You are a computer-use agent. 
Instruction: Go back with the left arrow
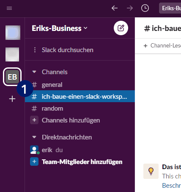coord(115,8)
